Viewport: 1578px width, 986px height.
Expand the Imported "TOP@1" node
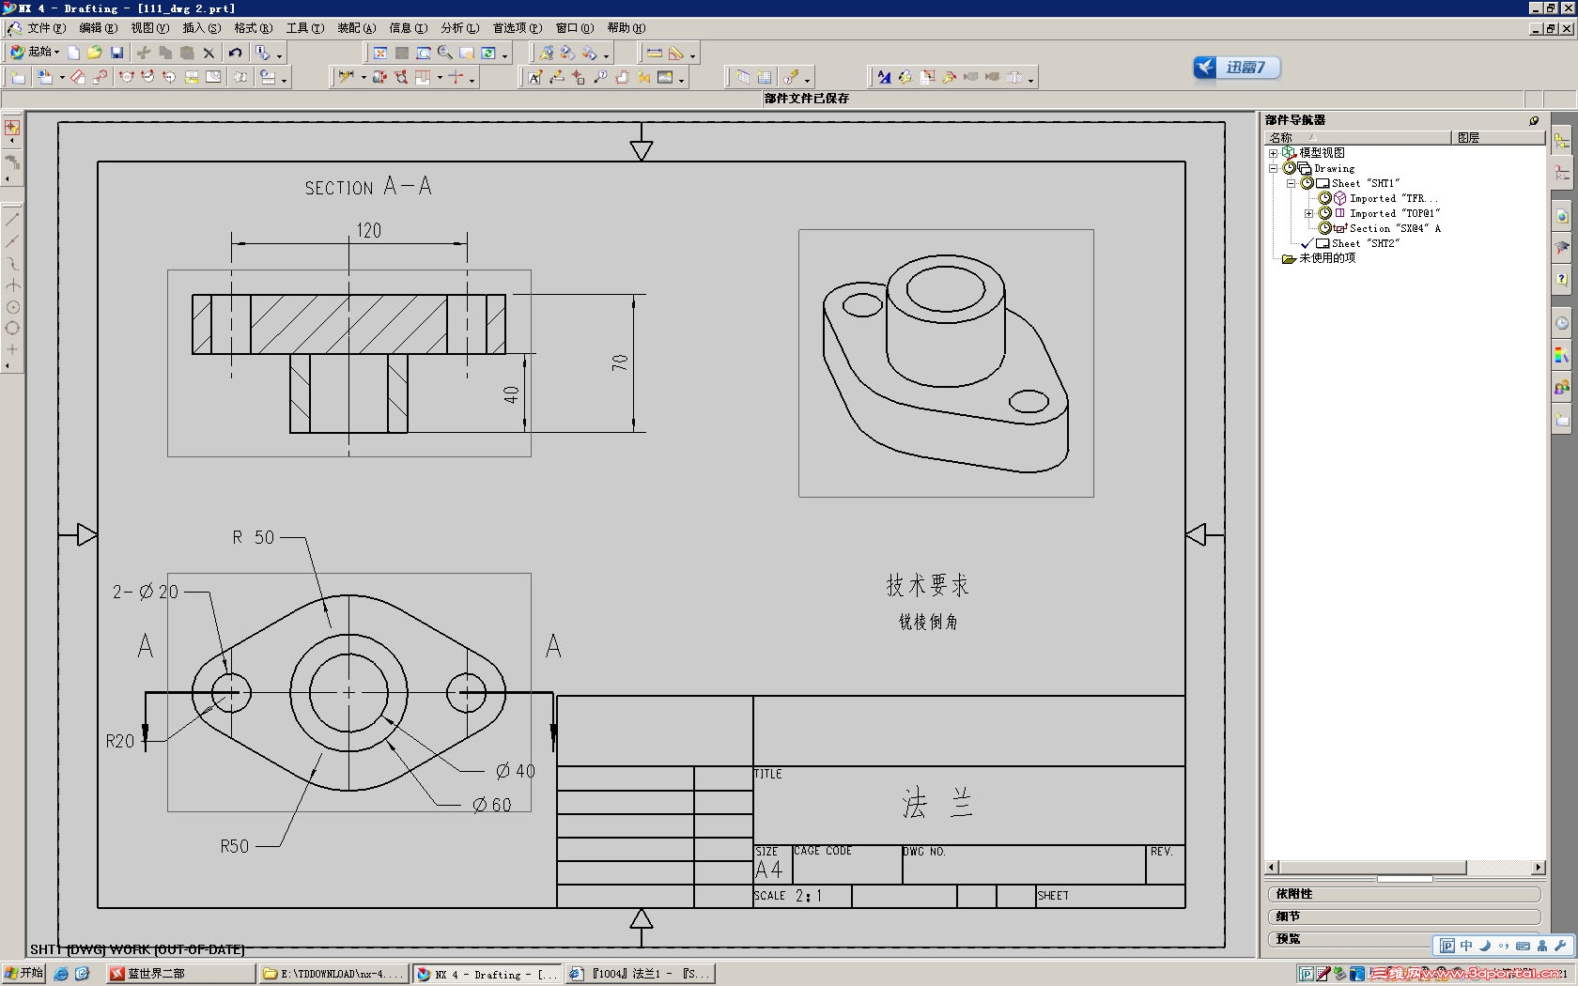coord(1308,214)
